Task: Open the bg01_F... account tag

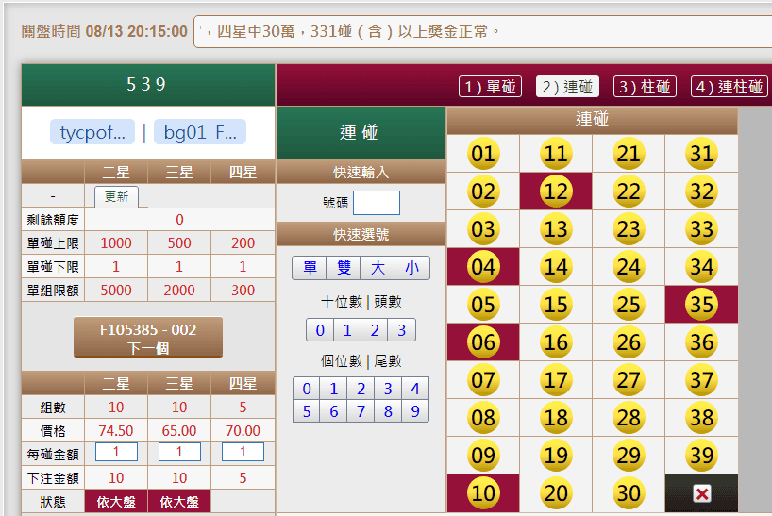Action: coord(200,132)
